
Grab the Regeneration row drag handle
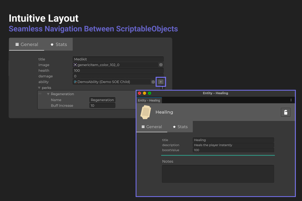tap(40, 94)
